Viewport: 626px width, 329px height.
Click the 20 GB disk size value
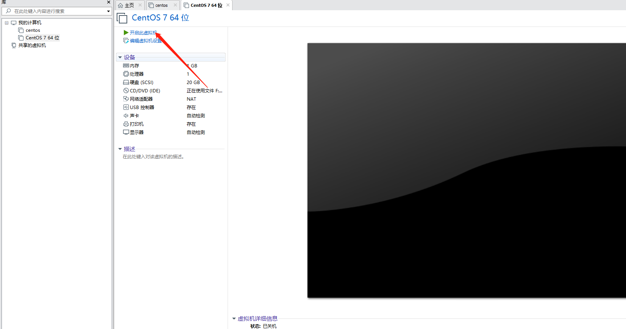click(x=193, y=82)
